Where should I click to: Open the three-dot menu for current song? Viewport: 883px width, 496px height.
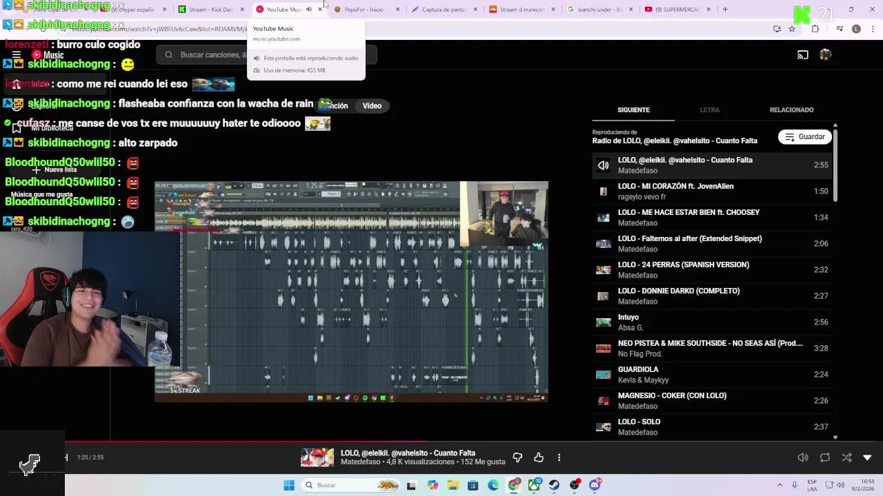point(559,457)
